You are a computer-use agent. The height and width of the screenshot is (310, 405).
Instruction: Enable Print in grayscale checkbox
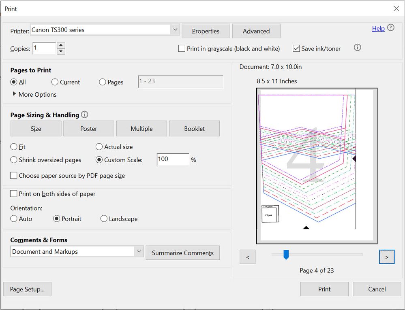[x=182, y=49]
